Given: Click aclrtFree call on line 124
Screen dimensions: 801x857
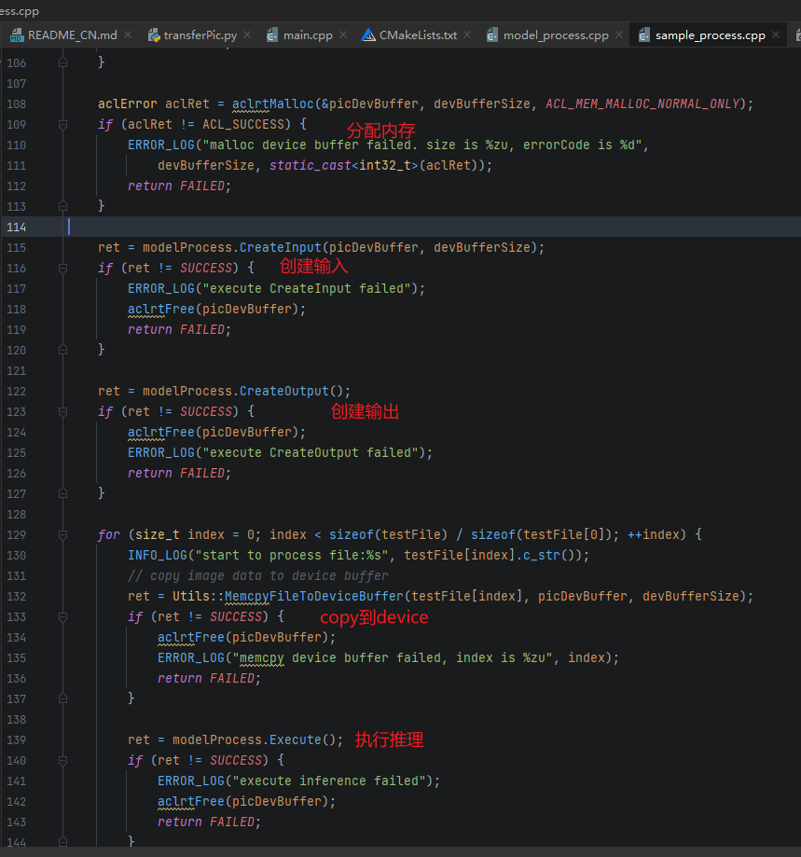Looking at the screenshot, I should coord(160,433).
